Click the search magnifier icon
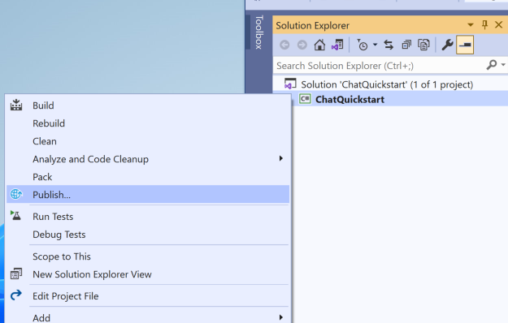The image size is (508, 323). pos(492,65)
